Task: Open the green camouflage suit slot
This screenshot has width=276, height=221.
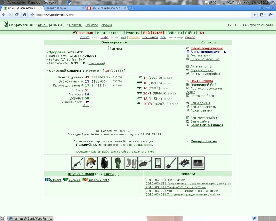Action: (118, 163)
